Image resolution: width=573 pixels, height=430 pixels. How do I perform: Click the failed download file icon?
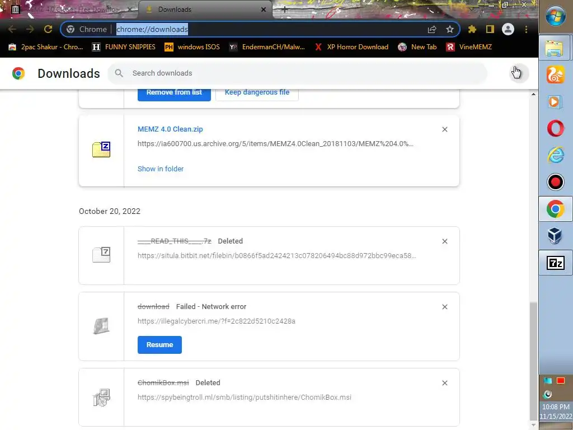(x=101, y=325)
